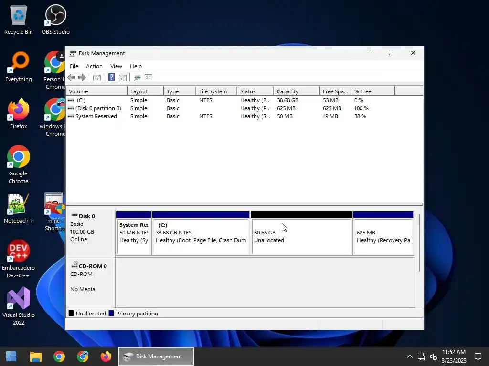
Task: Click the Disk 0 drive icon
Action: pyautogui.click(x=74, y=215)
